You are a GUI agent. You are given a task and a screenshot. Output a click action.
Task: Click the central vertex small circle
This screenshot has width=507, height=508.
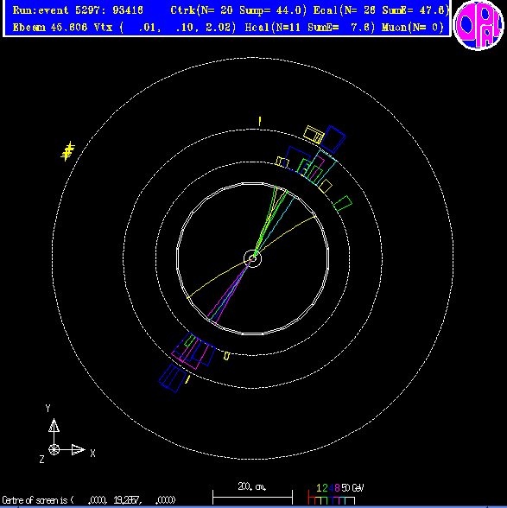tap(252, 258)
